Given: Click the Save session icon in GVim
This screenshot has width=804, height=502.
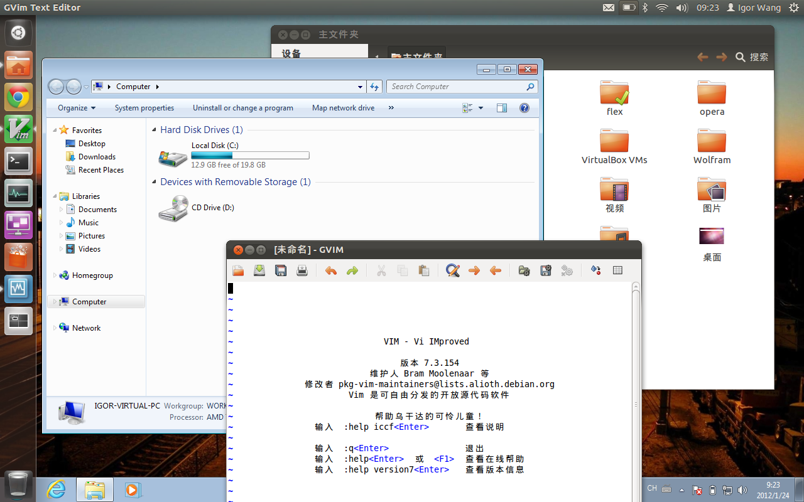Looking at the screenshot, I should 546,270.
